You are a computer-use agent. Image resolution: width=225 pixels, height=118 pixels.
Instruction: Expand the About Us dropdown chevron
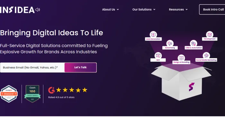coord(118,9)
